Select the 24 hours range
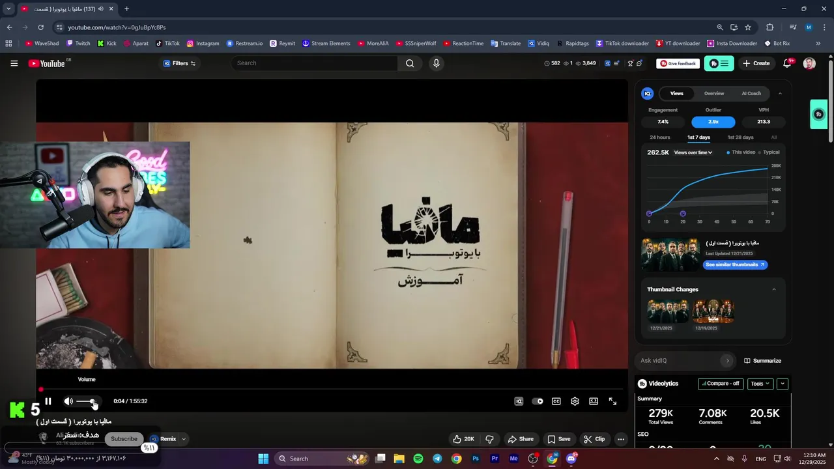The width and height of the screenshot is (834, 469). point(659,137)
